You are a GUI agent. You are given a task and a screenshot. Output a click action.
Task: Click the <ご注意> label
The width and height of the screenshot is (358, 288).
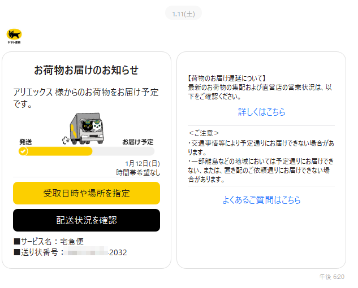[x=204, y=133]
